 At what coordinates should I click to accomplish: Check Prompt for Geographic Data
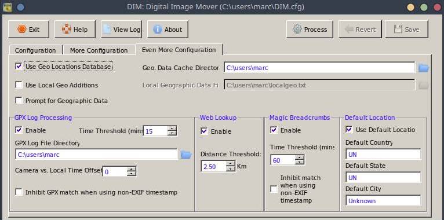point(19,100)
